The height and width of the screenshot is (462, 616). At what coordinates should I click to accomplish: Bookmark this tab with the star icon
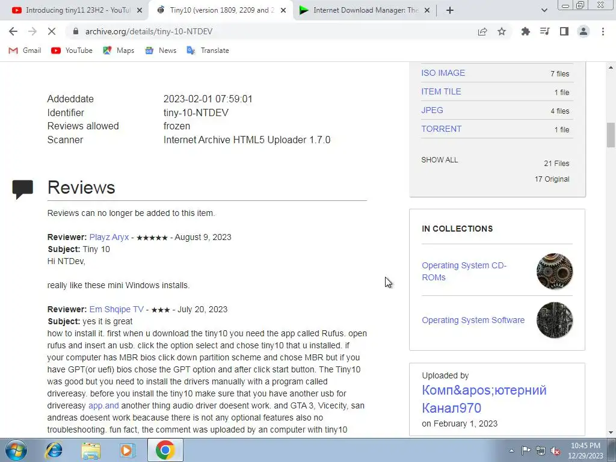(502, 31)
